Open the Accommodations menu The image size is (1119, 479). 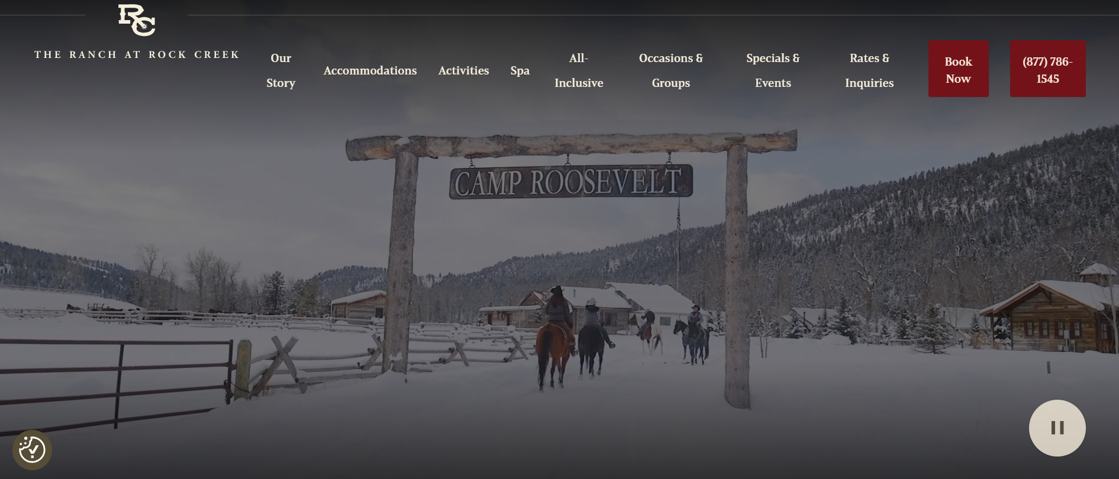tap(370, 70)
